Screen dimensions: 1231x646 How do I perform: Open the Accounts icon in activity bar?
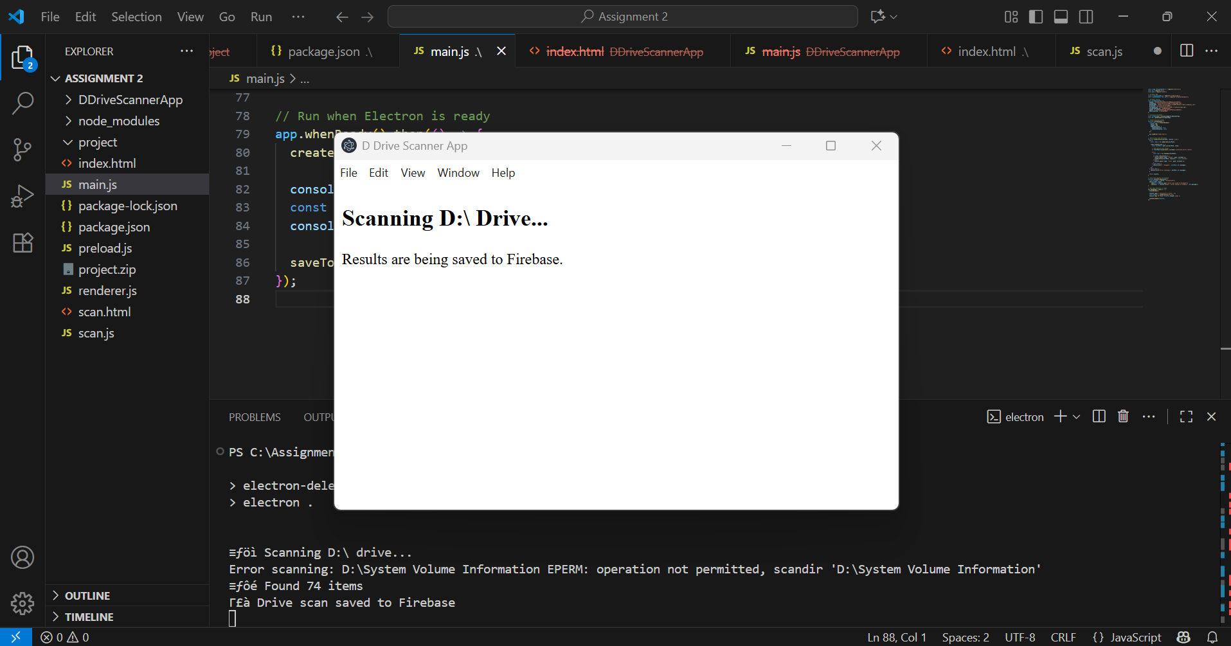coord(22,557)
